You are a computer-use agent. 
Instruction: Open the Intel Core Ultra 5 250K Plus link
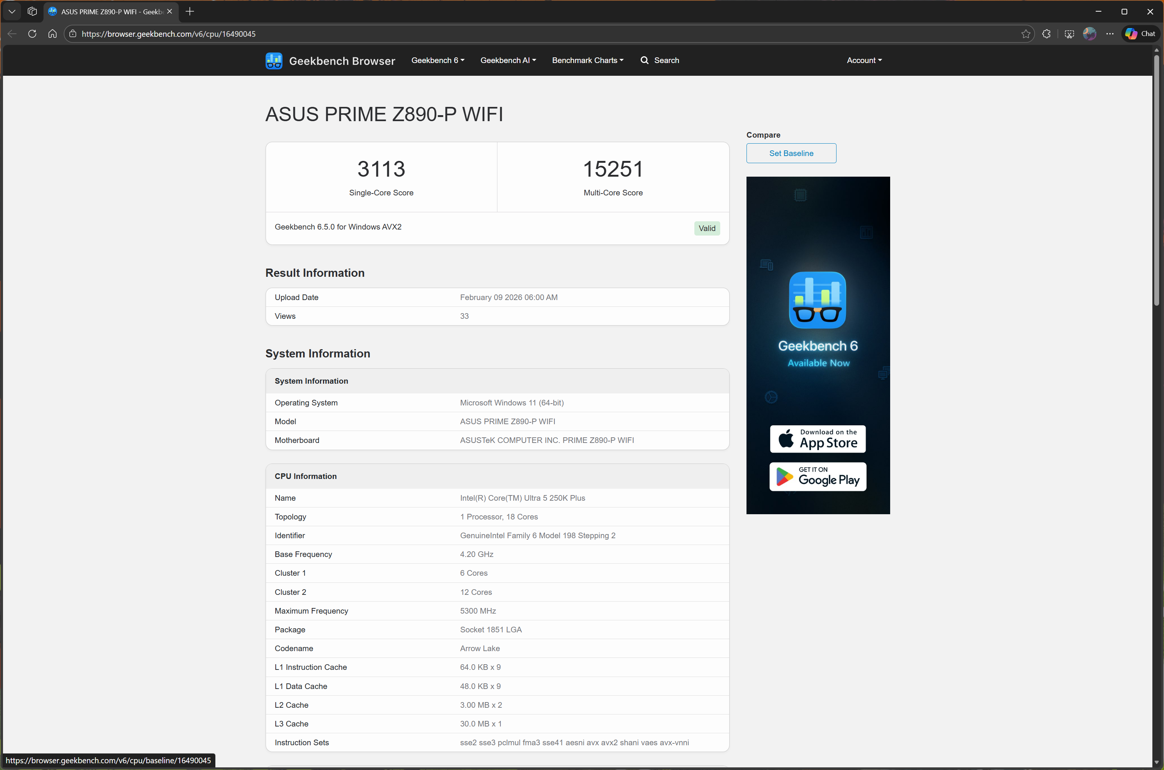click(x=522, y=497)
